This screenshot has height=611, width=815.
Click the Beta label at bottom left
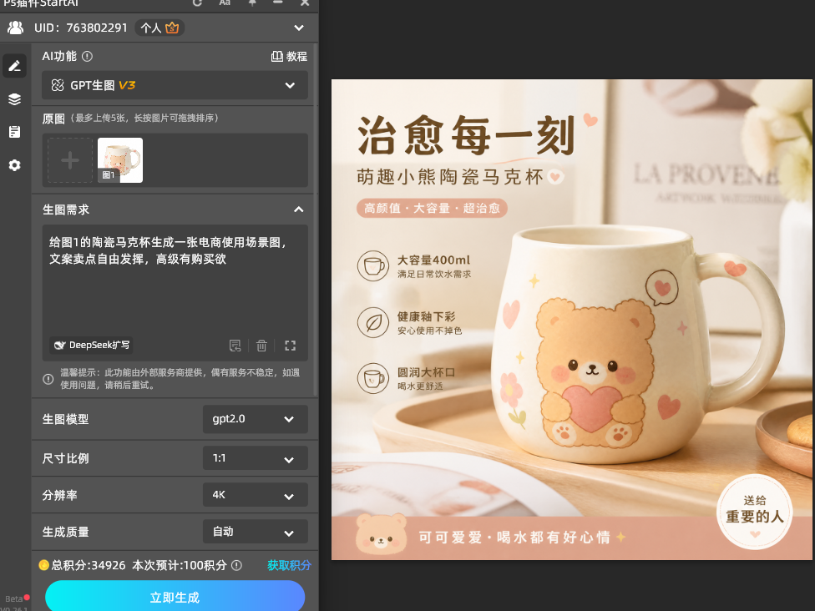click(x=13, y=598)
